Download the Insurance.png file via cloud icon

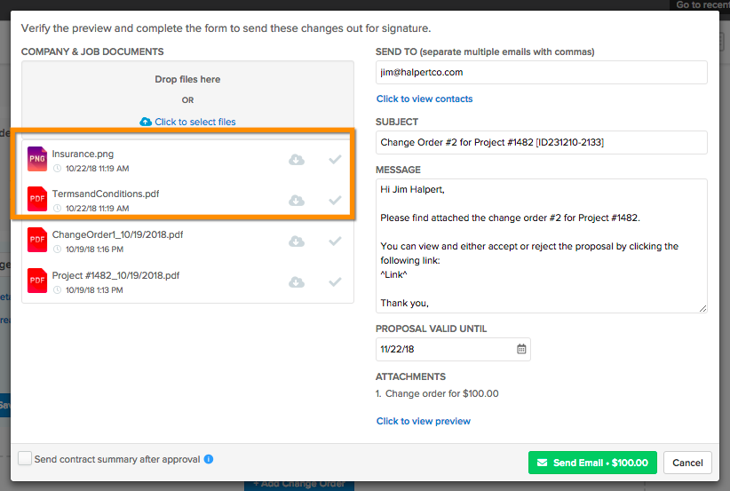[297, 160]
